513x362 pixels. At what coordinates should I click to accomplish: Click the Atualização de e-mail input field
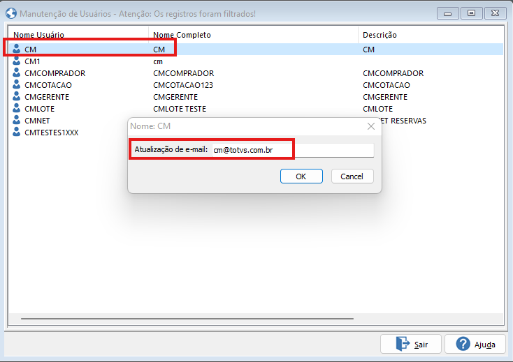point(293,150)
